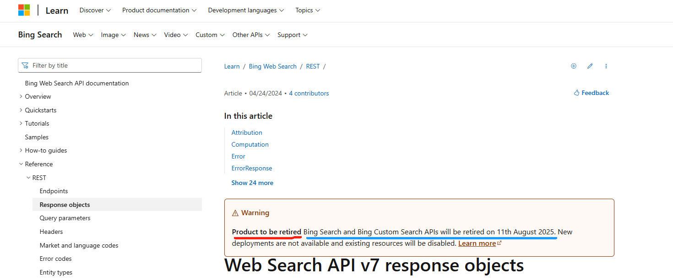Open Endpoints in the sidebar
The width and height of the screenshot is (673, 280).
pos(54,191)
